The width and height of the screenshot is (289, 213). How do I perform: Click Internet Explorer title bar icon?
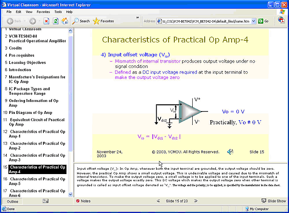pyautogui.click(x=4, y=5)
